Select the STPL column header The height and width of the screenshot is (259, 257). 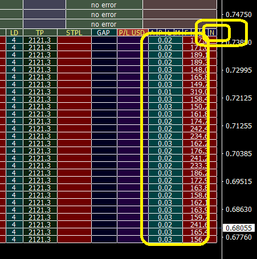coord(74,32)
